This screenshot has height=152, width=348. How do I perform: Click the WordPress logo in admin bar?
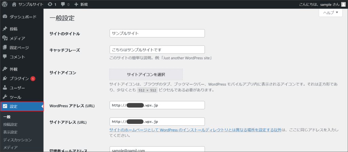pos(5,4)
